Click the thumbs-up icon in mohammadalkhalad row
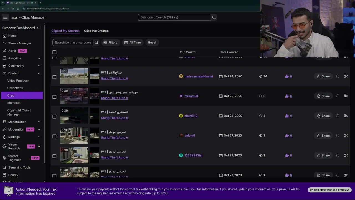Viewport: 355px width, 200px height. coord(287,76)
